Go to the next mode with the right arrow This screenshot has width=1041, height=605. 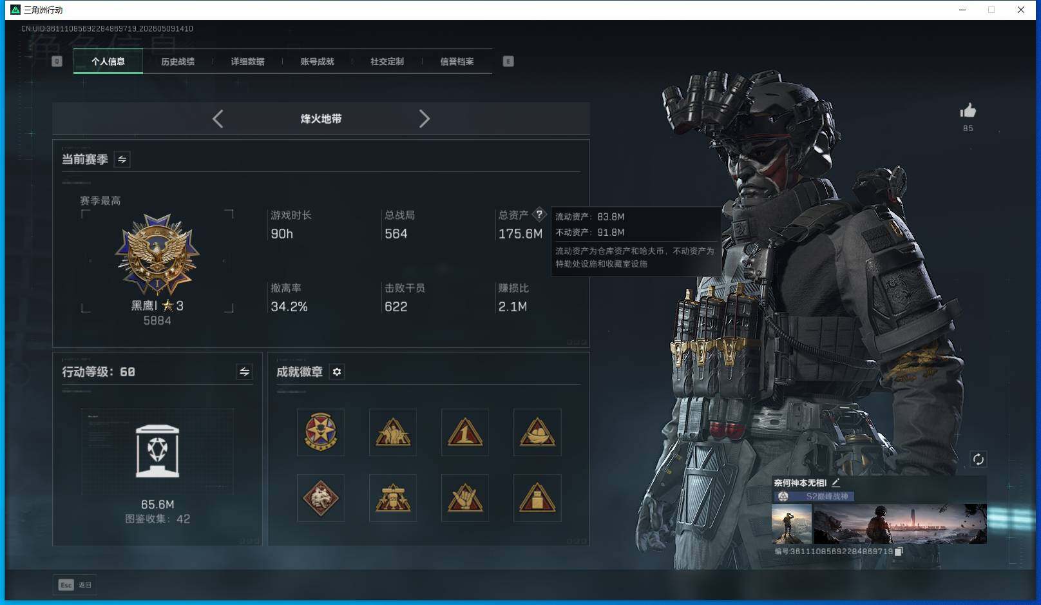(x=424, y=119)
